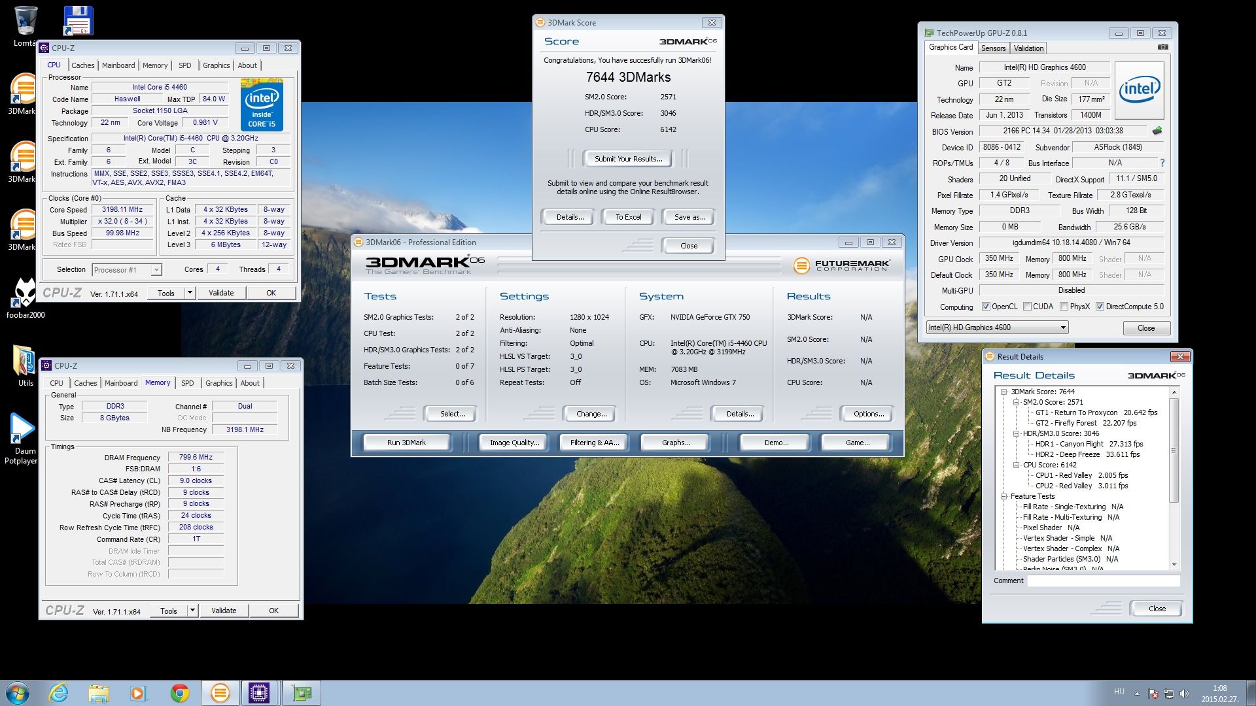Click the Save as... button
This screenshot has width=1256, height=706.
[689, 217]
